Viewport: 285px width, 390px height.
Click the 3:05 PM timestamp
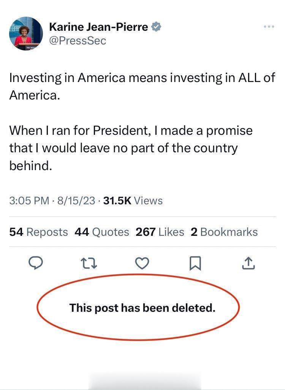coord(29,201)
